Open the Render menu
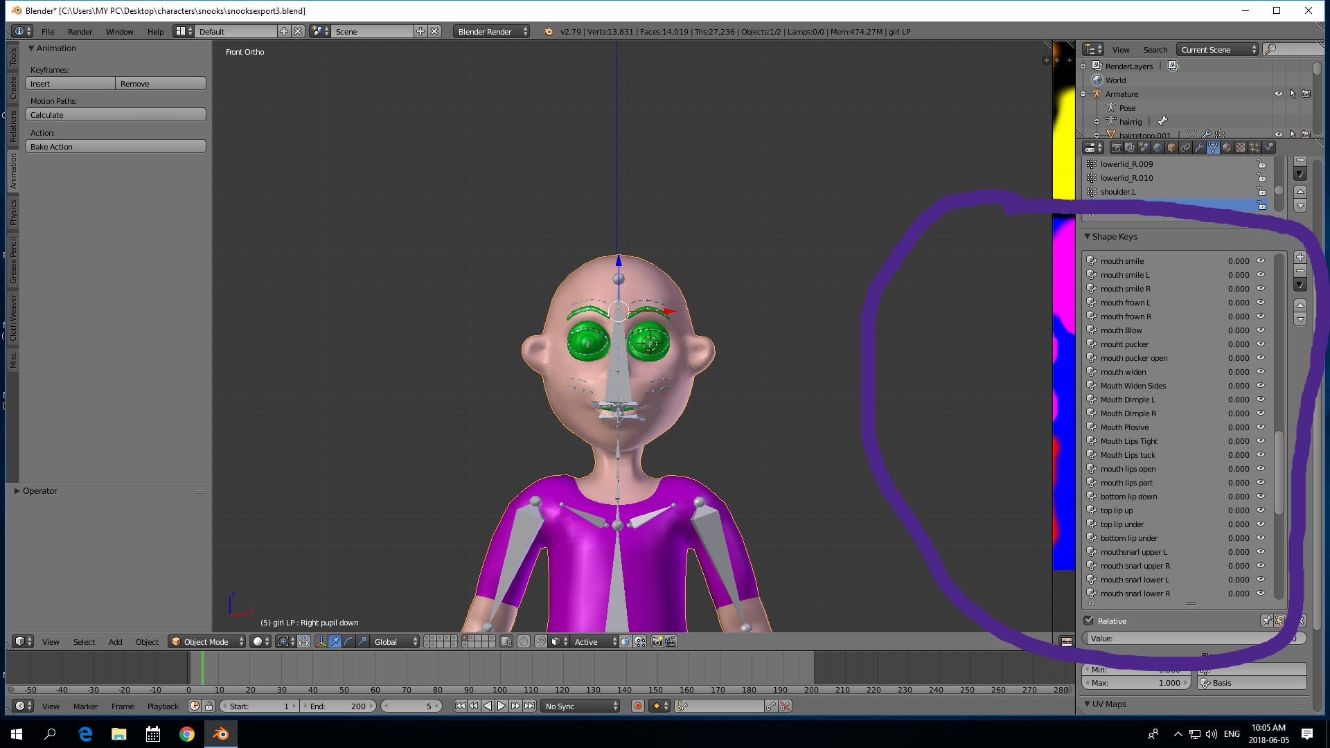 coord(80,32)
